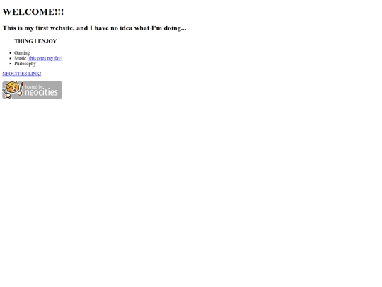Select the word Music in the list
The height and width of the screenshot is (287, 382).
coord(21,58)
